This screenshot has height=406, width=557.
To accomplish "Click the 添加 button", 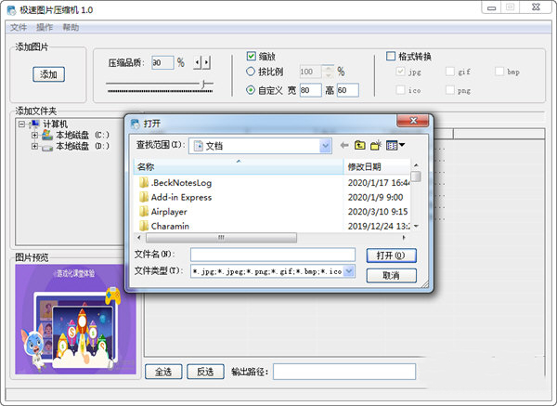I will coord(48,74).
